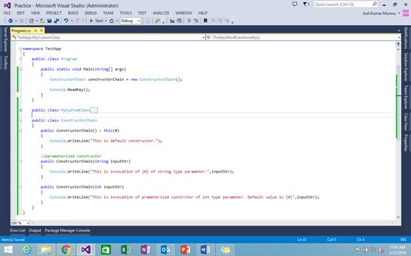Open the TOOLS menu
Image resolution: width=411 pixels, height=256 pixels.
(126, 13)
